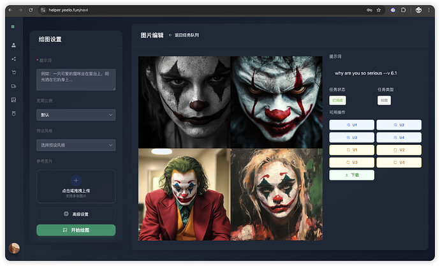Viewport: 440px width, 266px height.
Task: Select the top-right red-nosed clown image
Action: point(276,102)
